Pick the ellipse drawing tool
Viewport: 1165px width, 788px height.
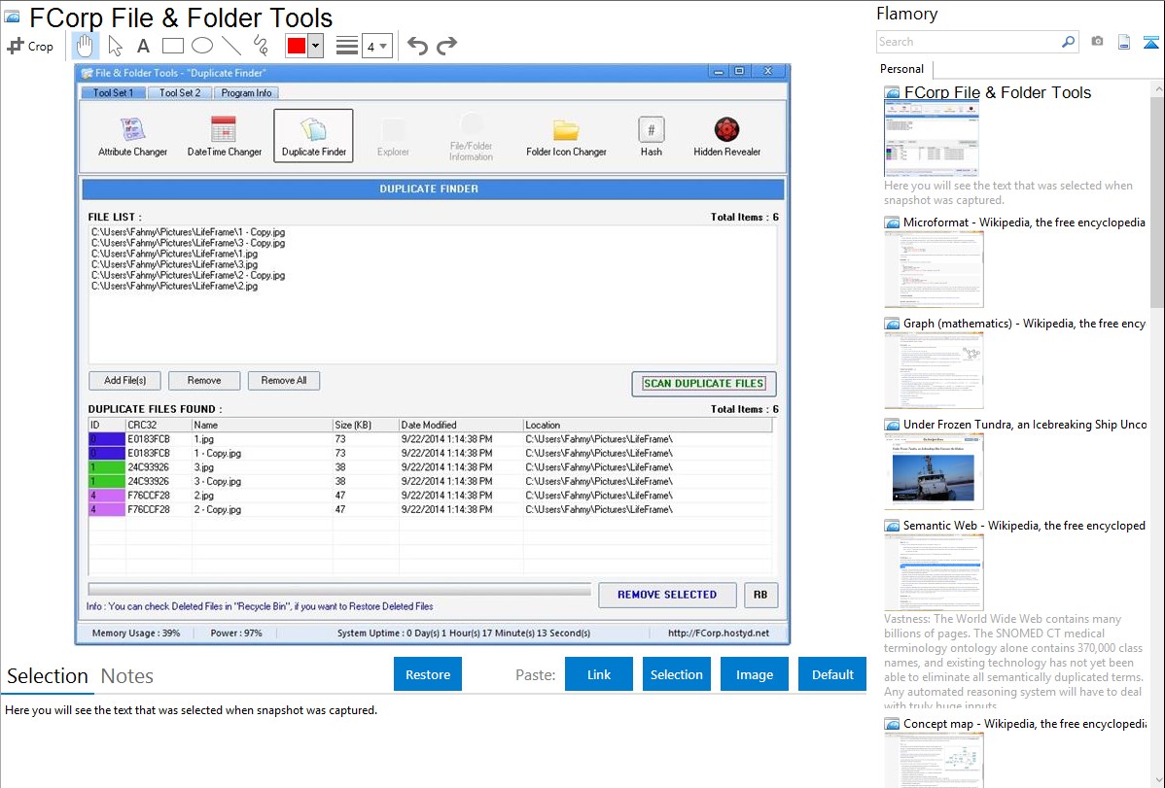202,46
